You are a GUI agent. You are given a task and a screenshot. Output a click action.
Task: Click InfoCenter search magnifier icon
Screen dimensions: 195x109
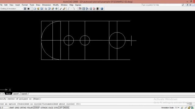tap(183, 5)
